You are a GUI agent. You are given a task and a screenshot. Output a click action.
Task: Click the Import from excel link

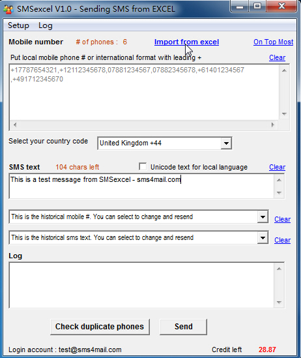point(186,42)
